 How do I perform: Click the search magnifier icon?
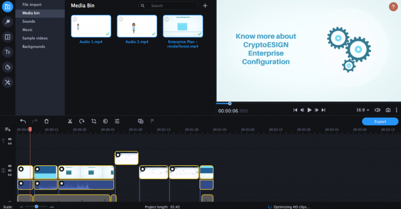(143, 5)
